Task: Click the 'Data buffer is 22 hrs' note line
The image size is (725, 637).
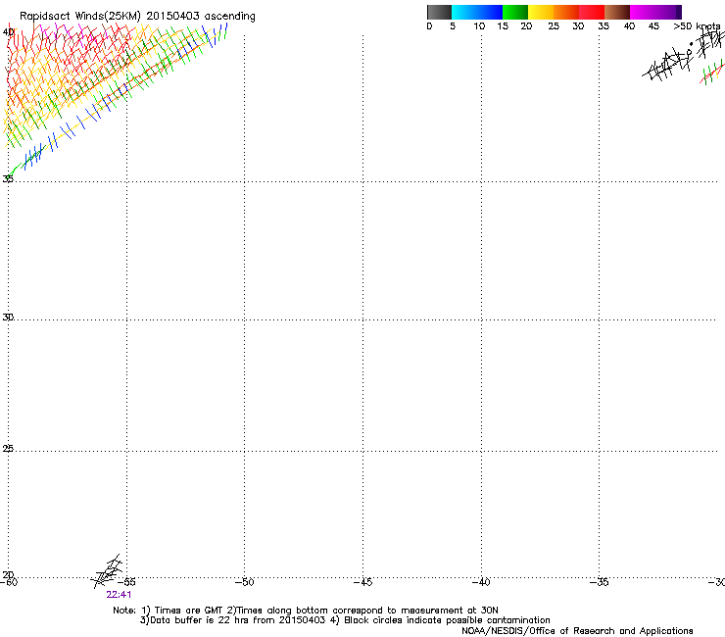Action: click(x=345, y=620)
